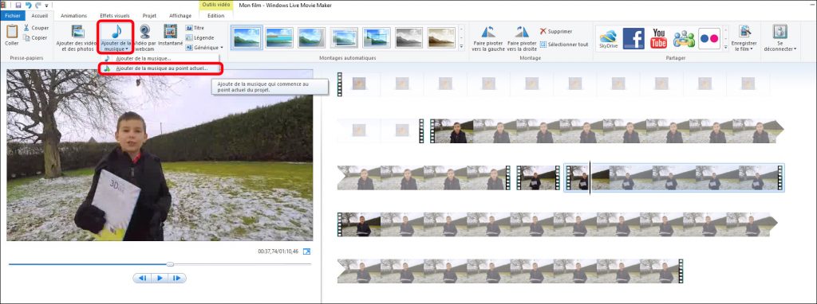The image size is (817, 304).
Task: Open the Générique dropdown arrow
Action: pos(222,48)
